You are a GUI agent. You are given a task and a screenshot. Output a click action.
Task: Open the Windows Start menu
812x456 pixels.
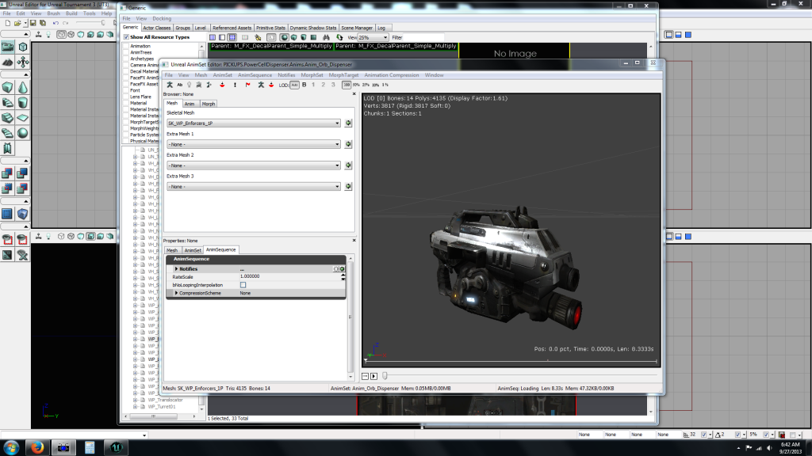click(x=11, y=448)
